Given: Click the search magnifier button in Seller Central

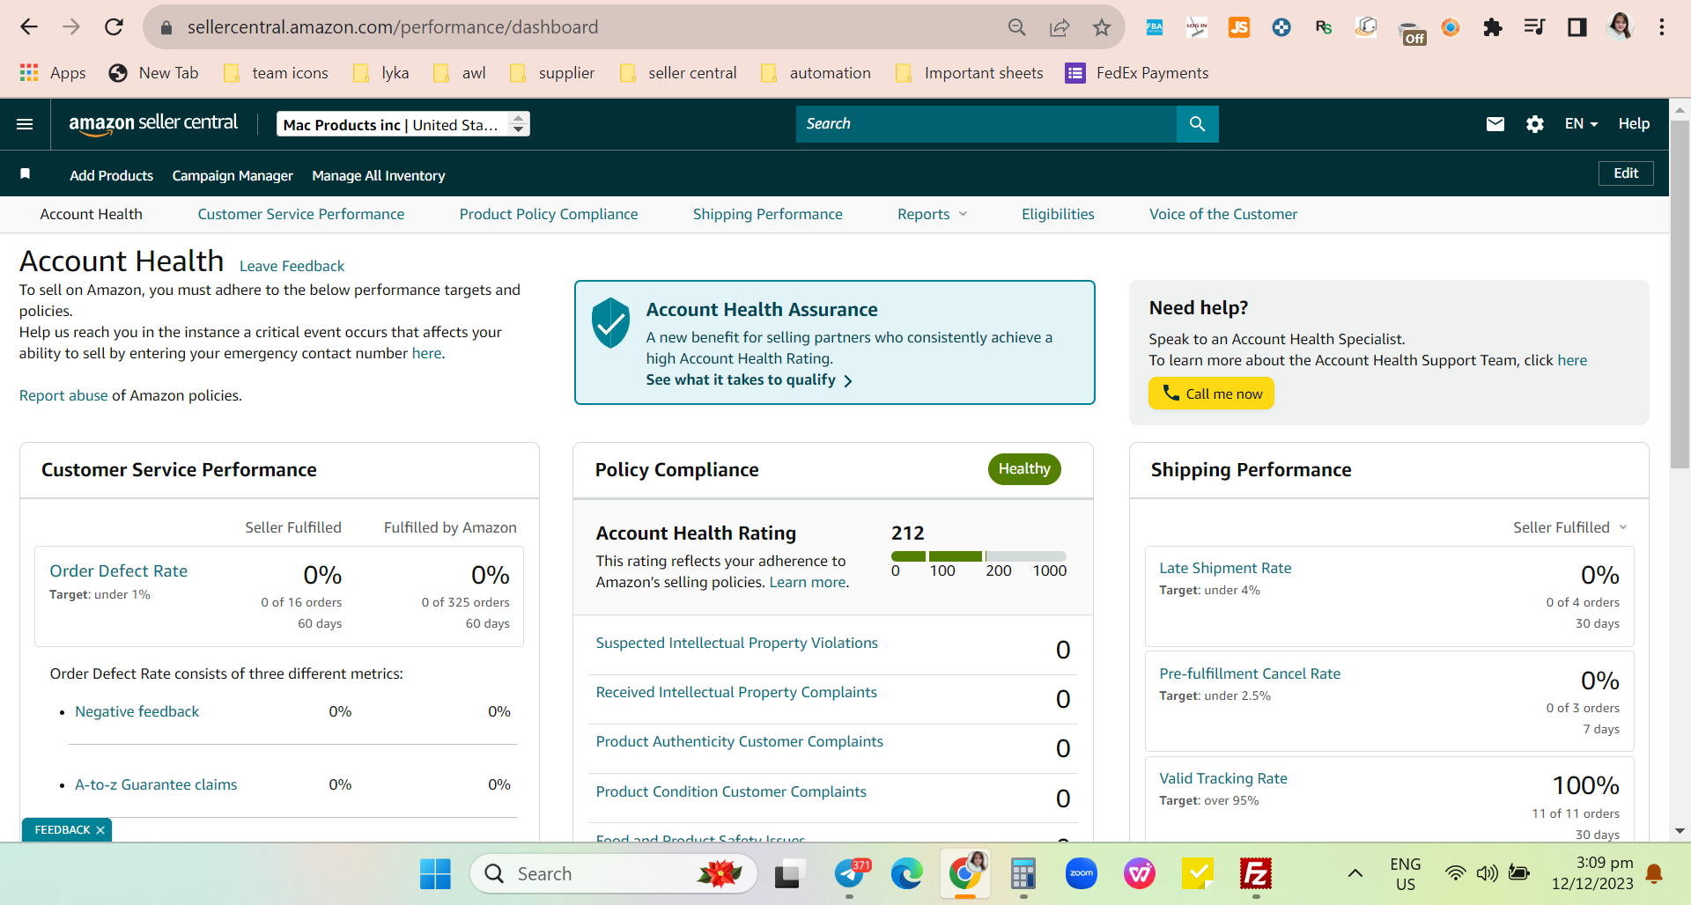Looking at the screenshot, I should [1197, 124].
